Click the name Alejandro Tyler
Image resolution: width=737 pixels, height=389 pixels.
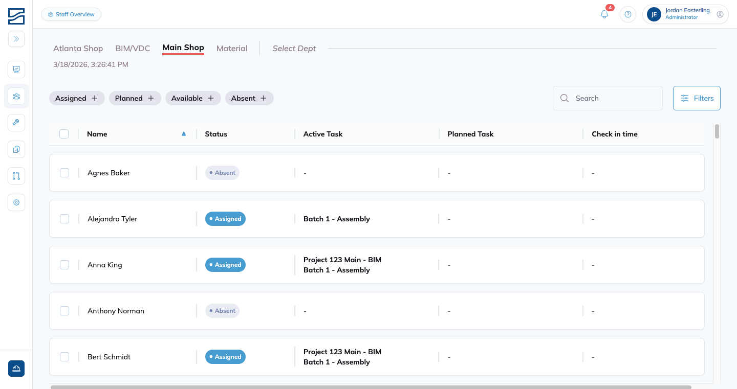113,219
